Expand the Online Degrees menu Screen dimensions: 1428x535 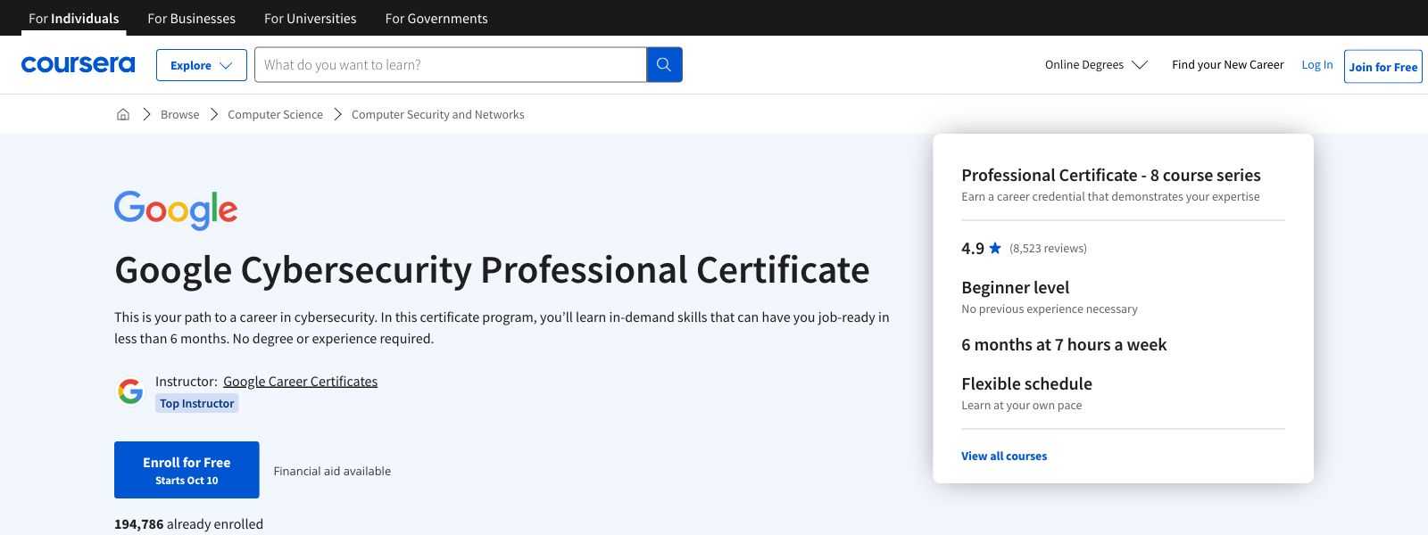tap(1096, 64)
